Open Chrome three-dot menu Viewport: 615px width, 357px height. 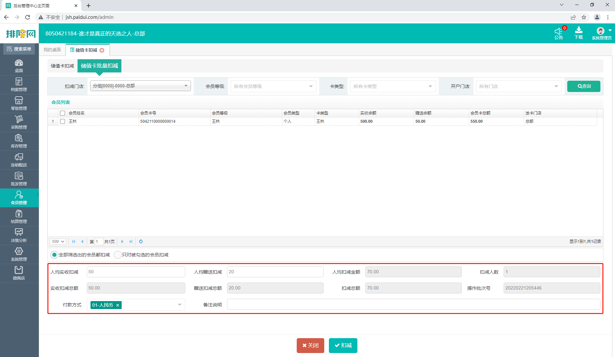608,17
